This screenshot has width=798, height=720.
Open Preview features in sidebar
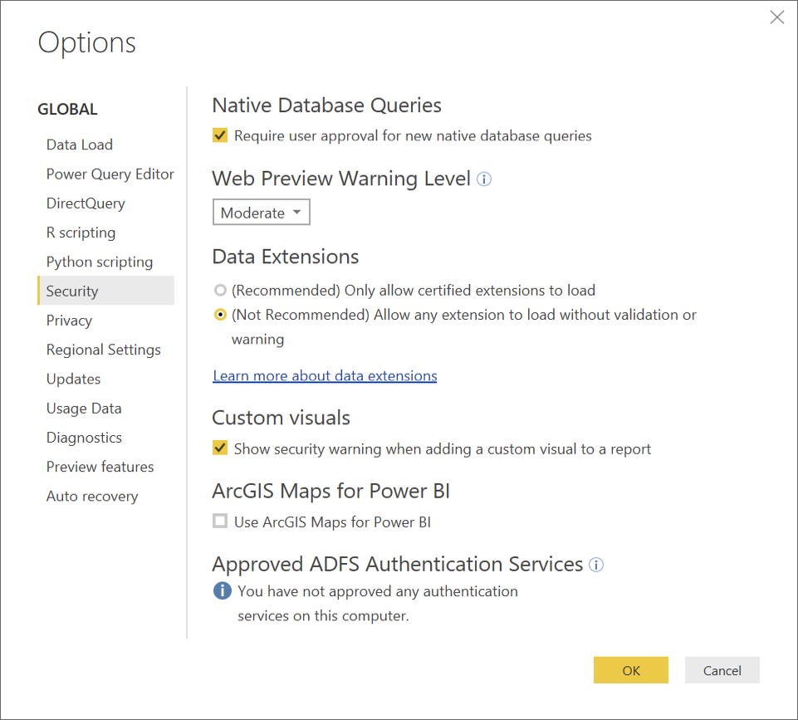100,467
